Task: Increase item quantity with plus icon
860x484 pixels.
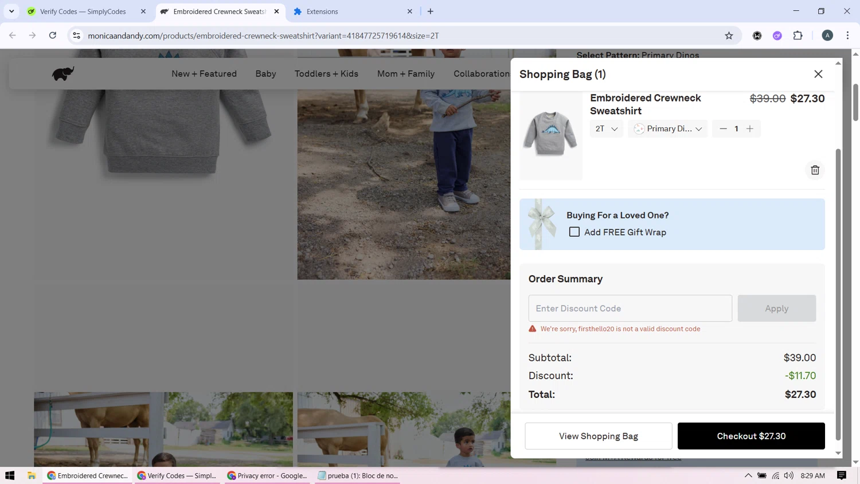Action: click(x=750, y=128)
